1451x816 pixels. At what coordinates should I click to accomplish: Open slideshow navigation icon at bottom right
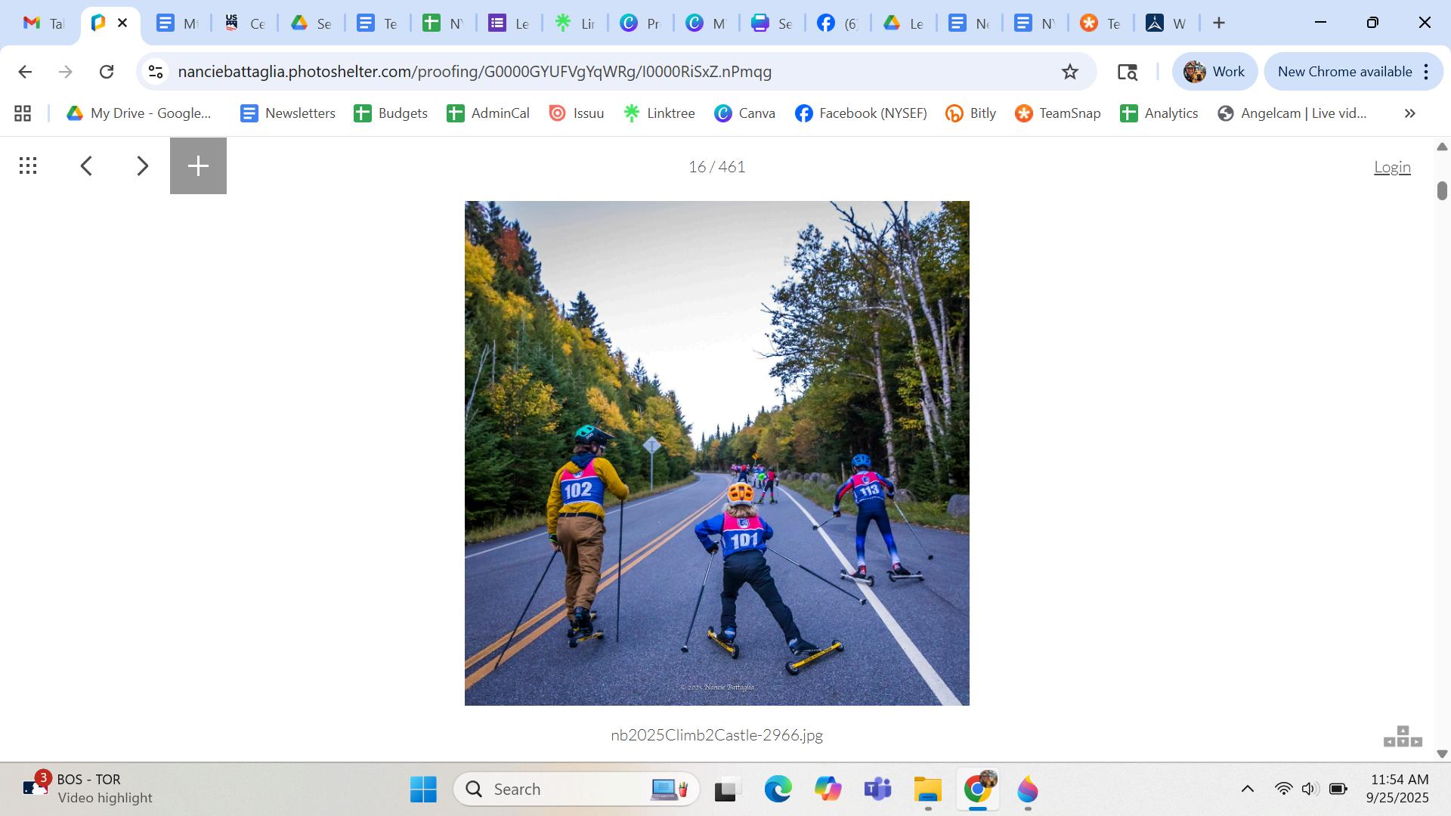pyautogui.click(x=1403, y=737)
